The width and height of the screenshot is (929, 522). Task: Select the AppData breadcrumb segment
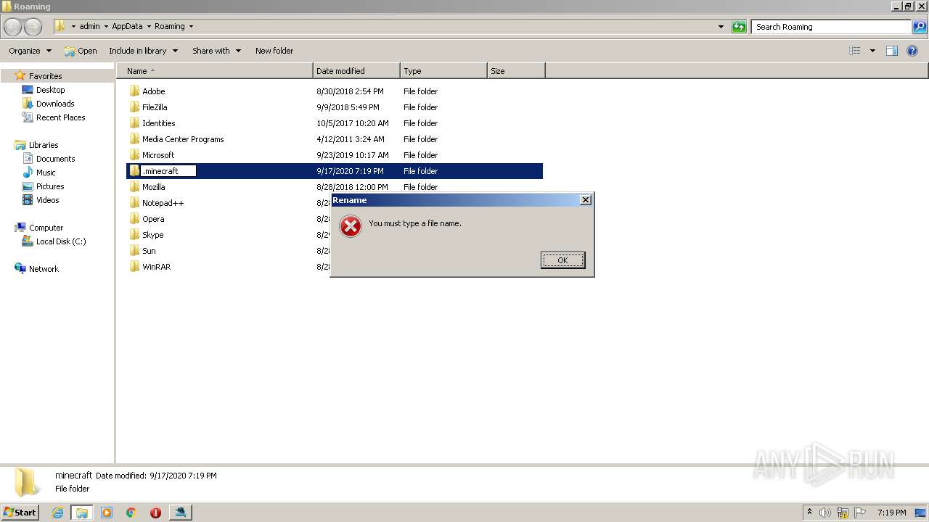pos(127,27)
